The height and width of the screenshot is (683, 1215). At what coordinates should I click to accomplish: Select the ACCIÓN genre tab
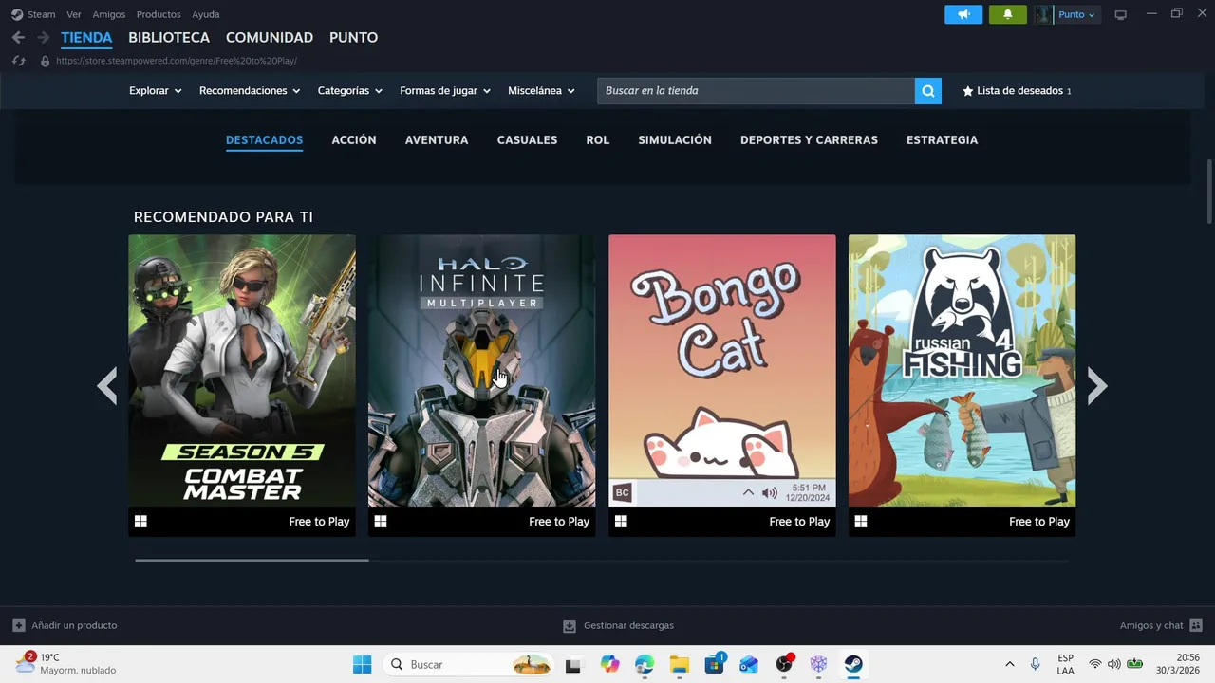pos(354,140)
